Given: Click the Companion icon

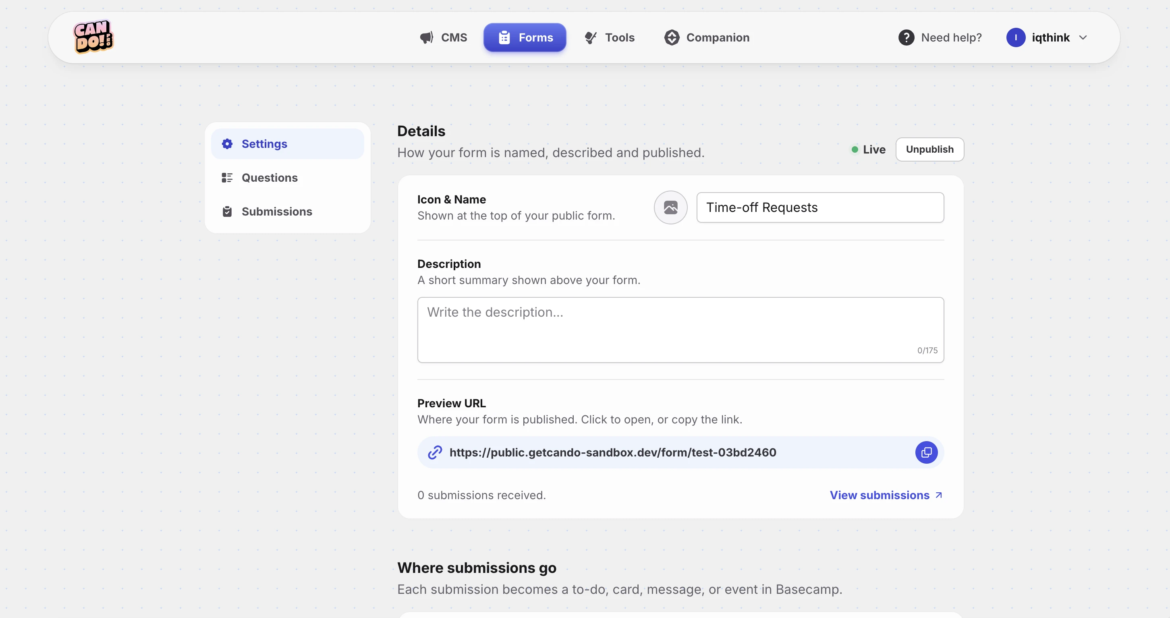Looking at the screenshot, I should click(672, 38).
